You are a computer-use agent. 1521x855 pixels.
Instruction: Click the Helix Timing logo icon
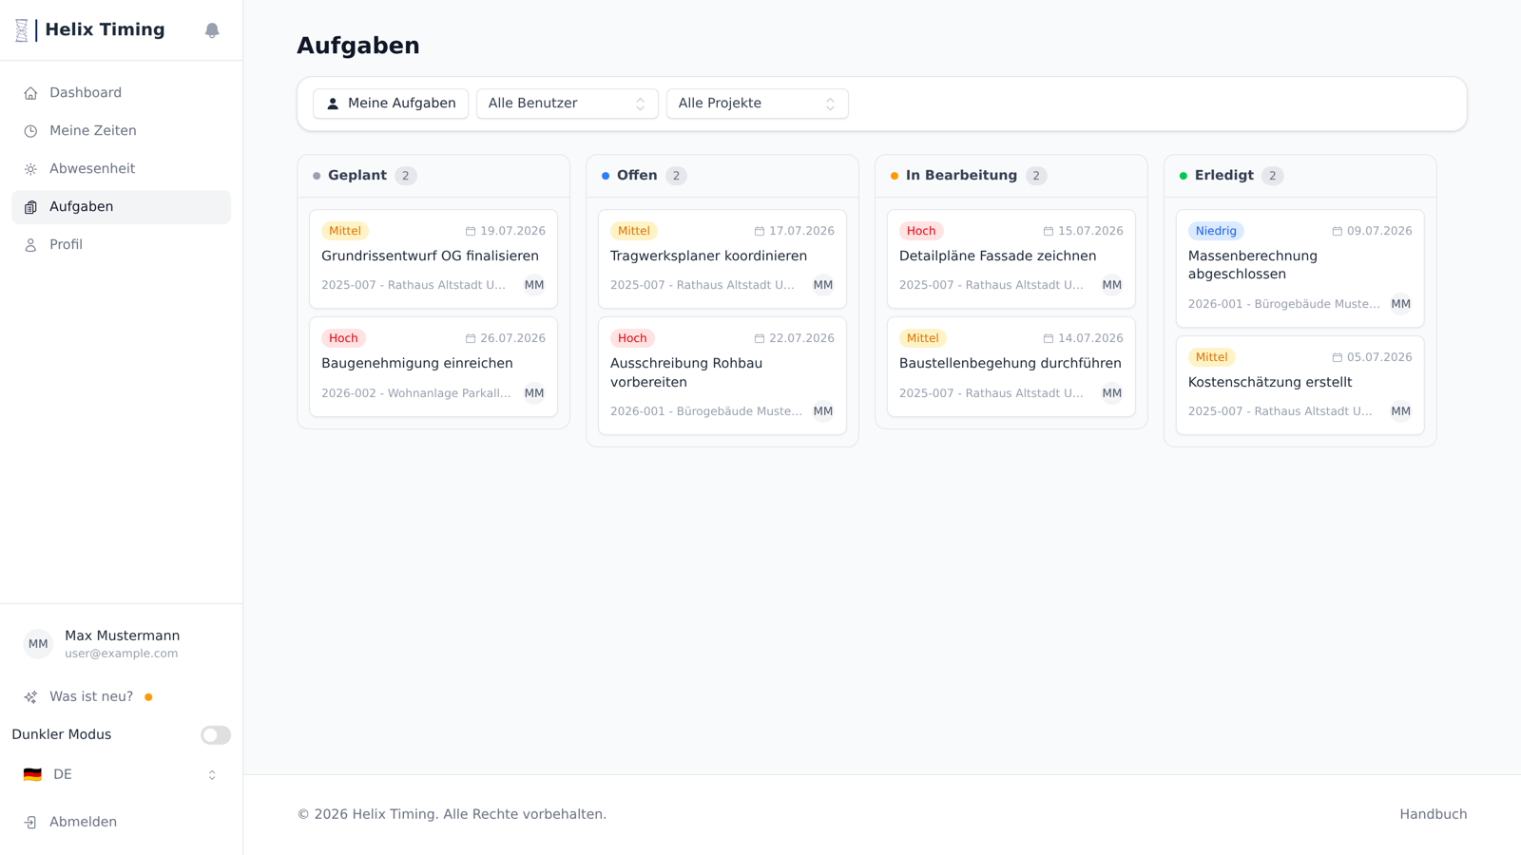21,30
